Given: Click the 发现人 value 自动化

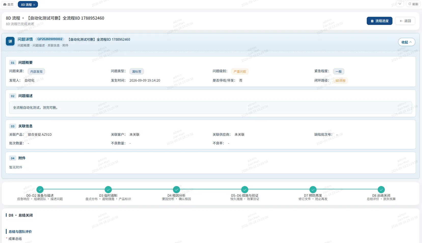Looking at the screenshot, I should (x=29, y=81).
